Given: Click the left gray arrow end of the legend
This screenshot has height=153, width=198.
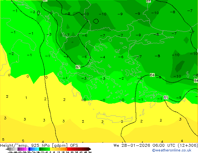Looking at the screenshot, I should point(7,149).
